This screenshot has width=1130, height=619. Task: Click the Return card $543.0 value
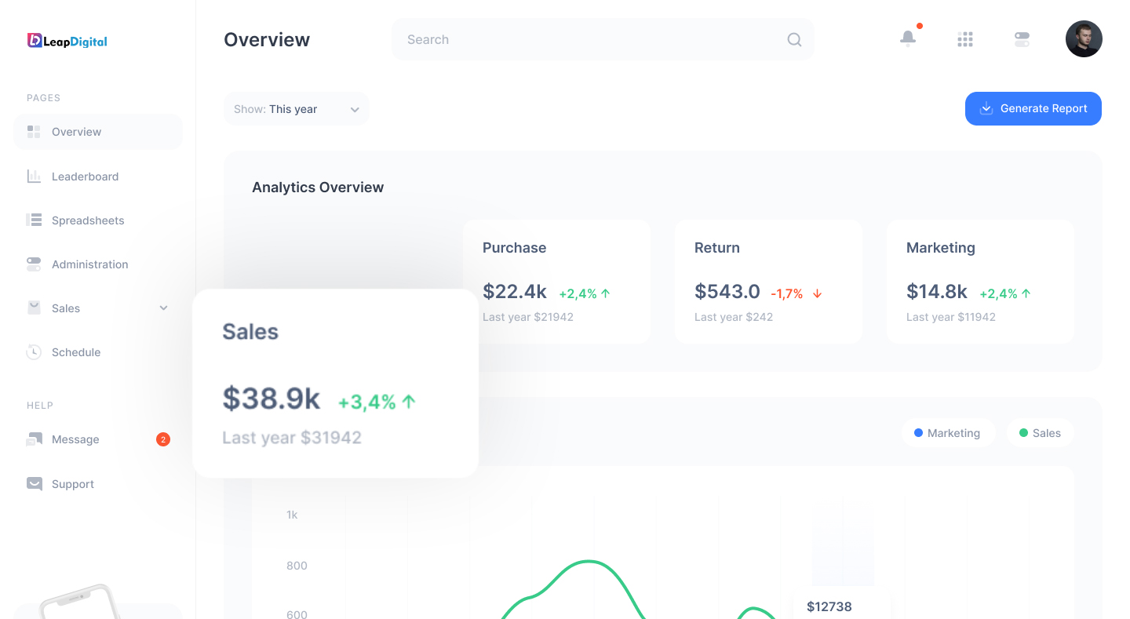727,292
